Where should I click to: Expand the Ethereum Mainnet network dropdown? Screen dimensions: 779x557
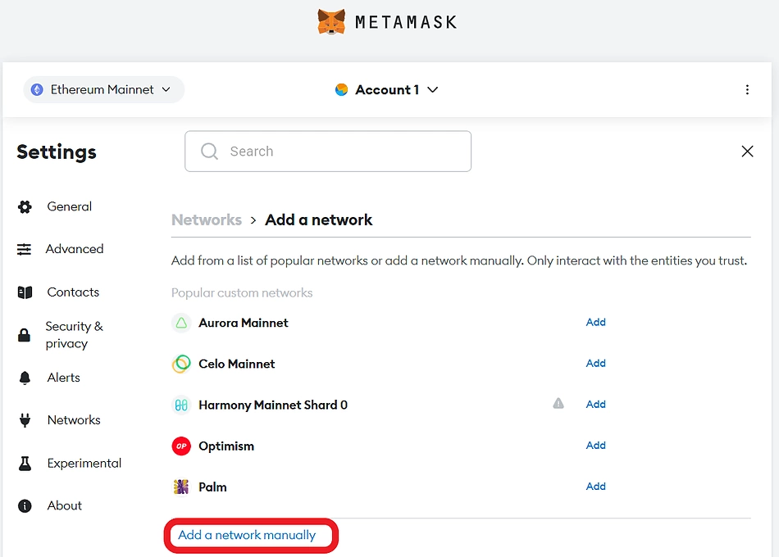[x=103, y=90]
